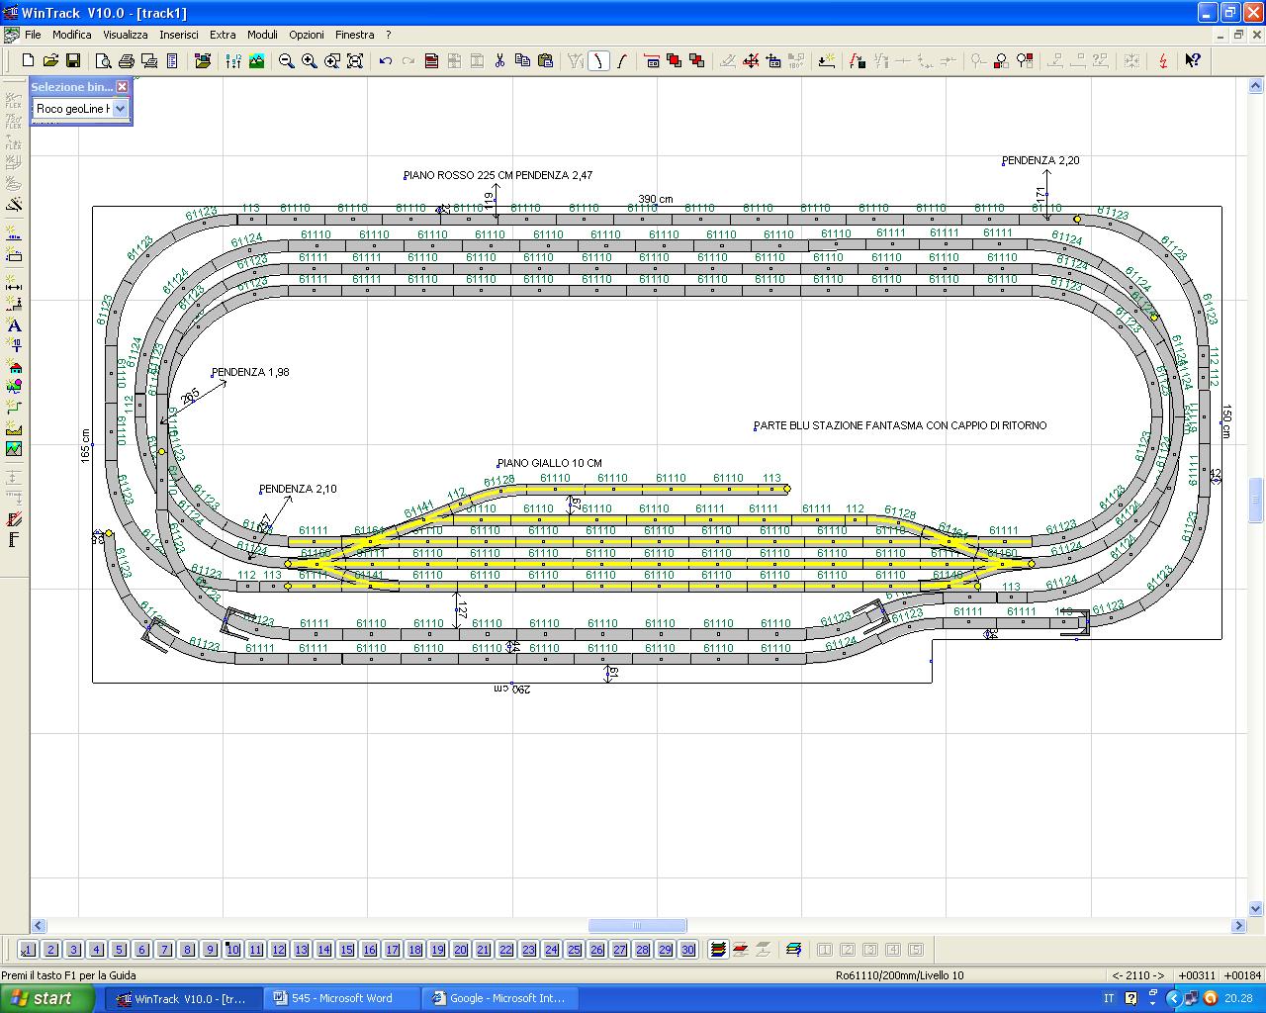Save the current layout
This screenshot has height=1013, width=1266.
click(72, 60)
